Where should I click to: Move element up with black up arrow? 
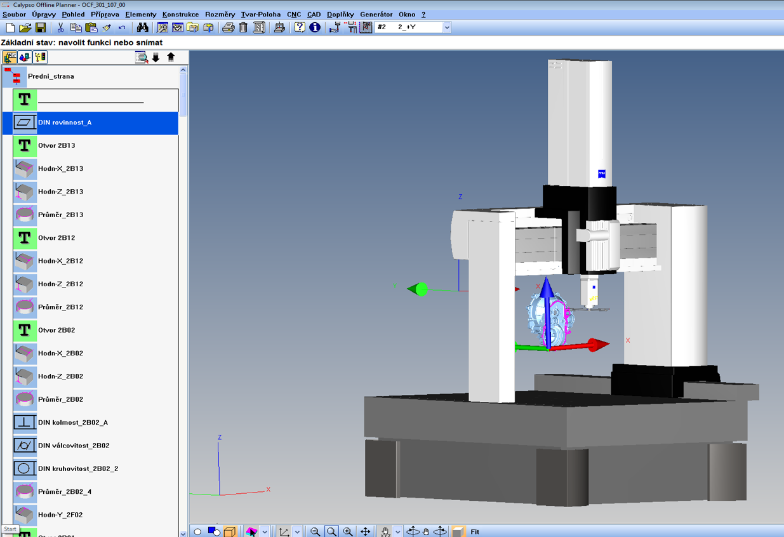tap(171, 57)
